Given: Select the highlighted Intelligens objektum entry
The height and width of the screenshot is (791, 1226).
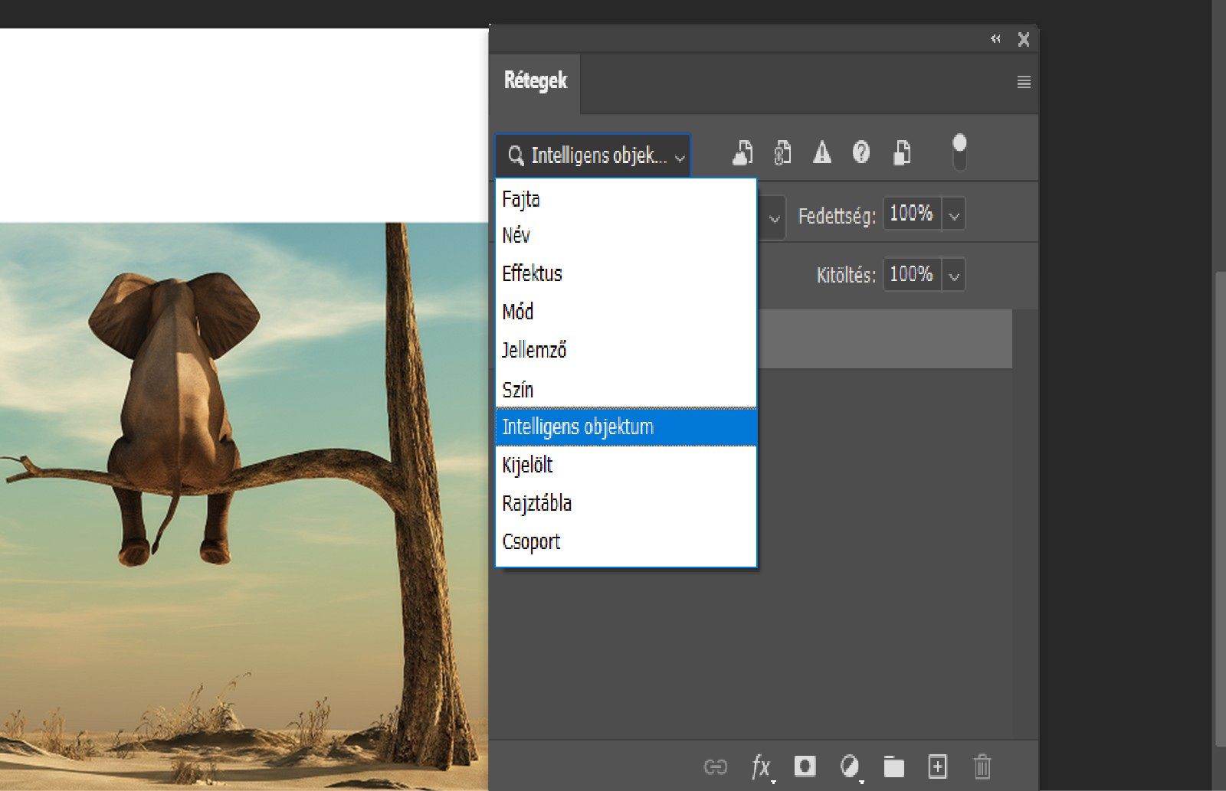Looking at the screenshot, I should click(626, 427).
